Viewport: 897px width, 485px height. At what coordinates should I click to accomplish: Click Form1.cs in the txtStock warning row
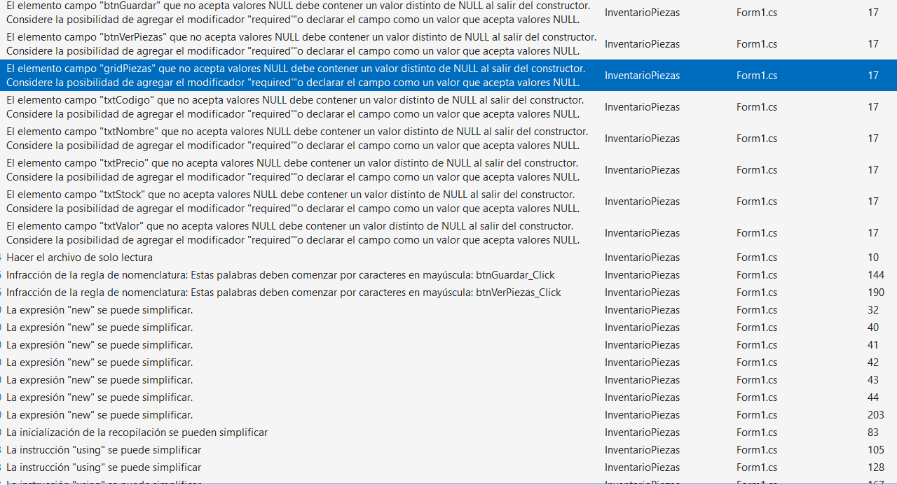pyautogui.click(x=756, y=202)
